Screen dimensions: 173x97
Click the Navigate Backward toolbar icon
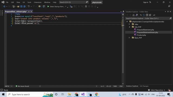pos(4,6)
